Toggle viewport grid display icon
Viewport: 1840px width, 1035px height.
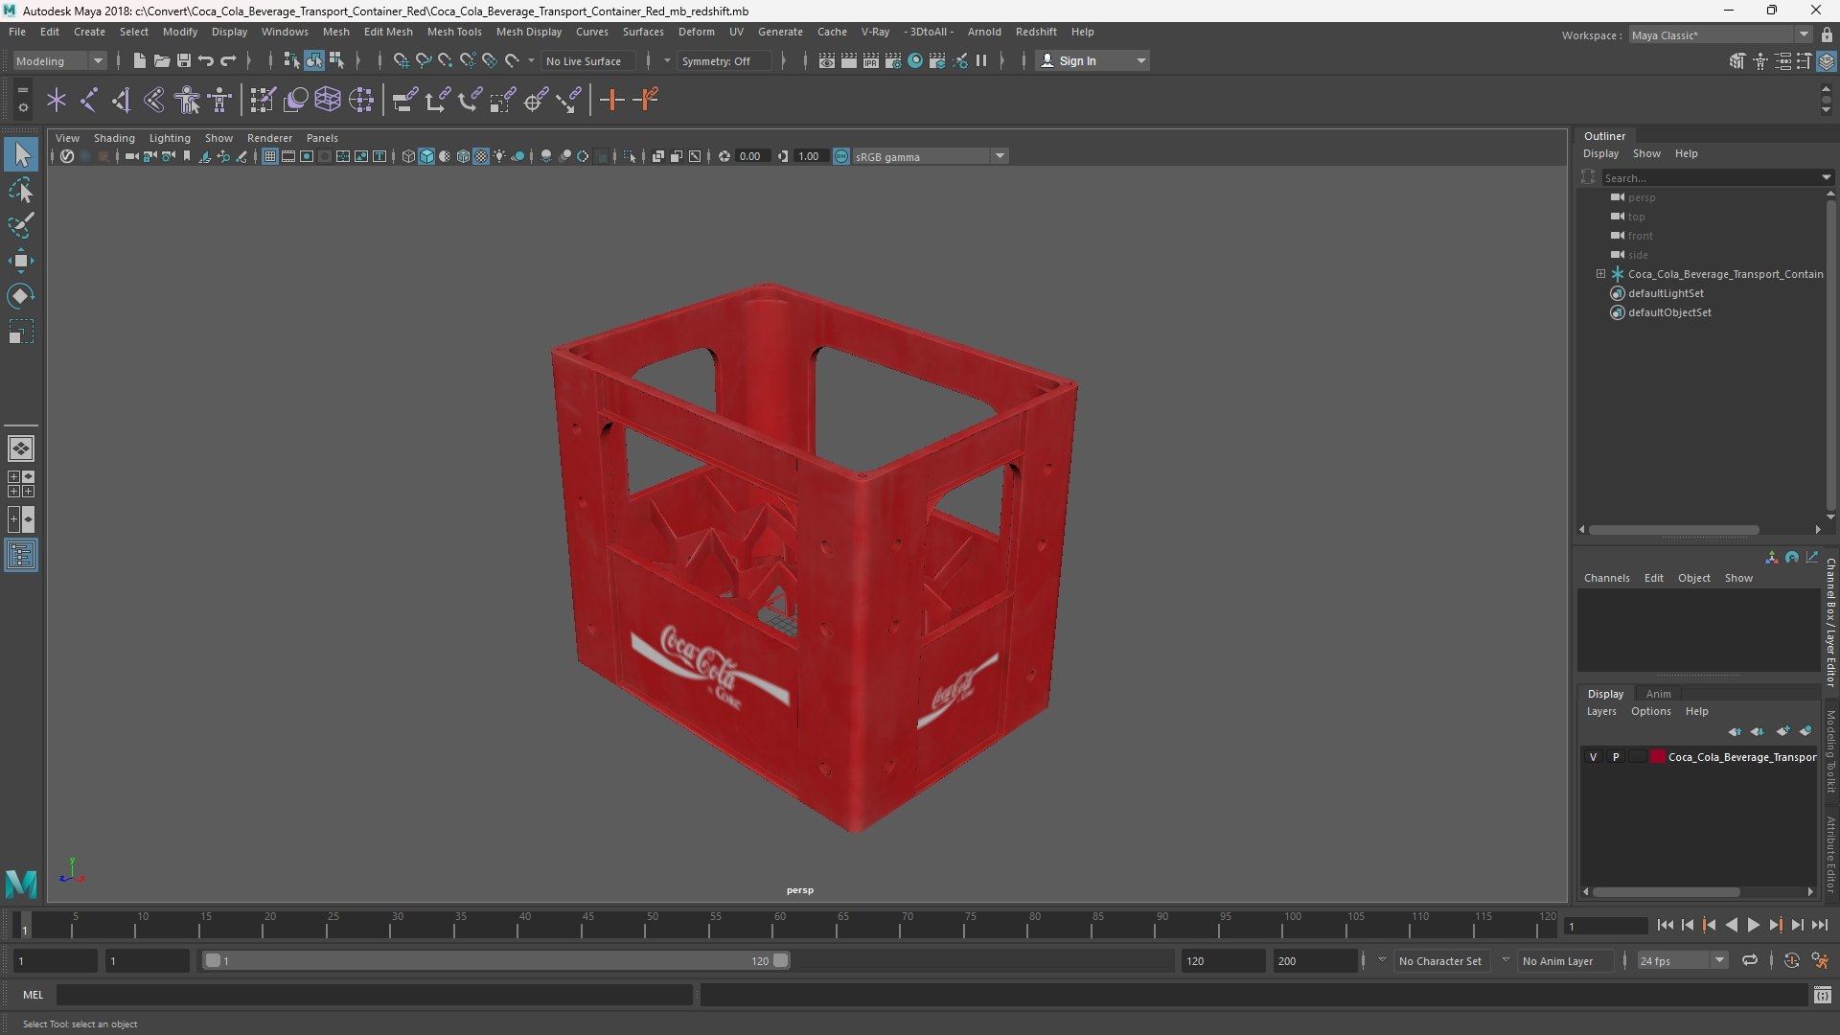pyautogui.click(x=270, y=156)
